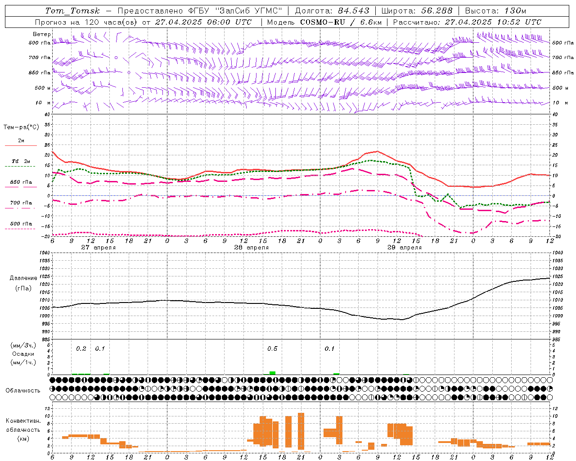576x461 pixels.
Task: Click the '(мм/1ч.)' precipitation unit label
Action: tap(23, 362)
